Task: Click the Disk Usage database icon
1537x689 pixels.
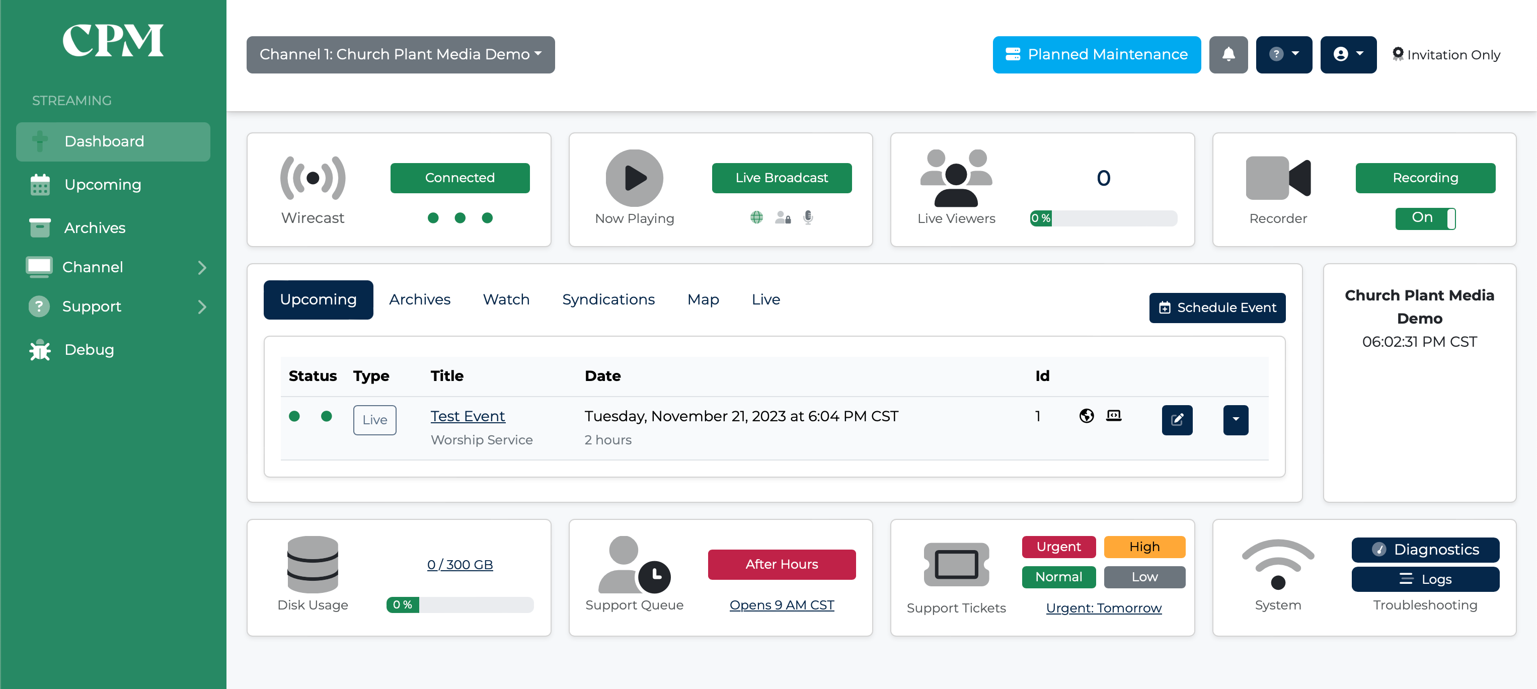Action: click(x=313, y=564)
